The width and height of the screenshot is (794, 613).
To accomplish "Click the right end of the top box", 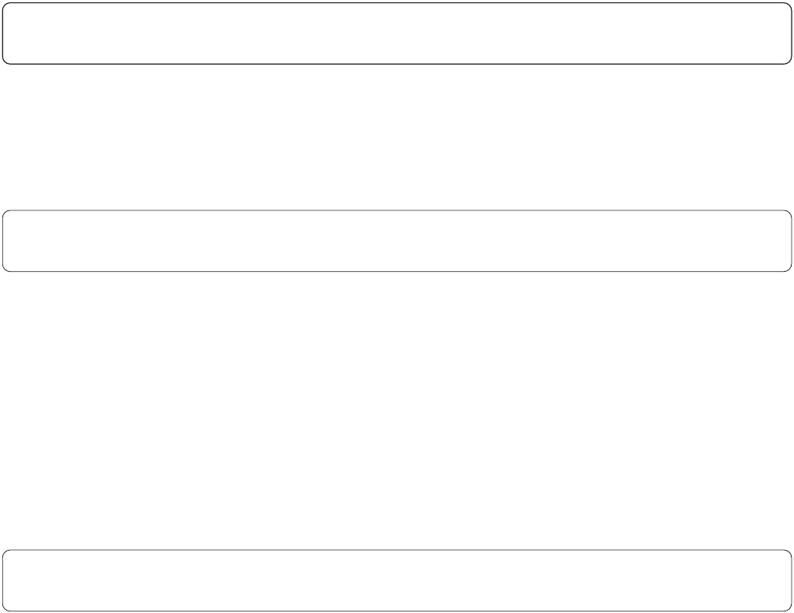I will pyautogui.click(x=778, y=33).
